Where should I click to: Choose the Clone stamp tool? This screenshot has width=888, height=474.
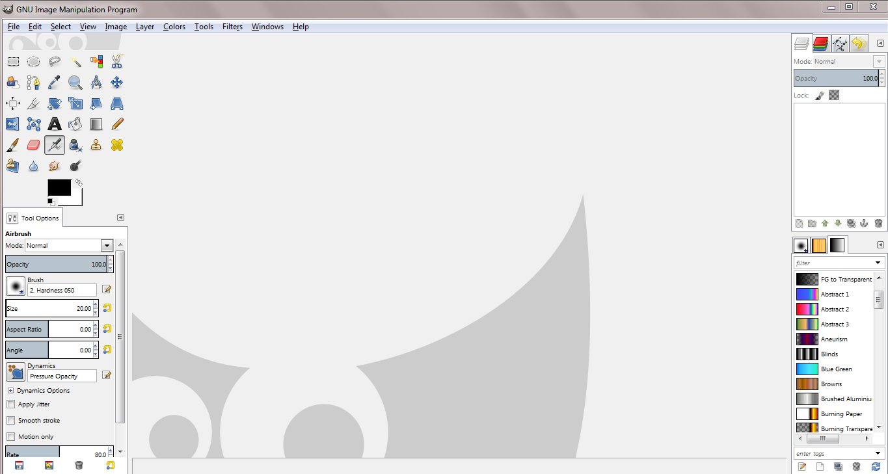pyautogui.click(x=96, y=145)
